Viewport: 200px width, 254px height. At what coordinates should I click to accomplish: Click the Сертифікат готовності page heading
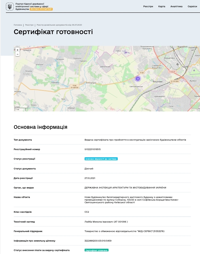[x=53, y=32]
